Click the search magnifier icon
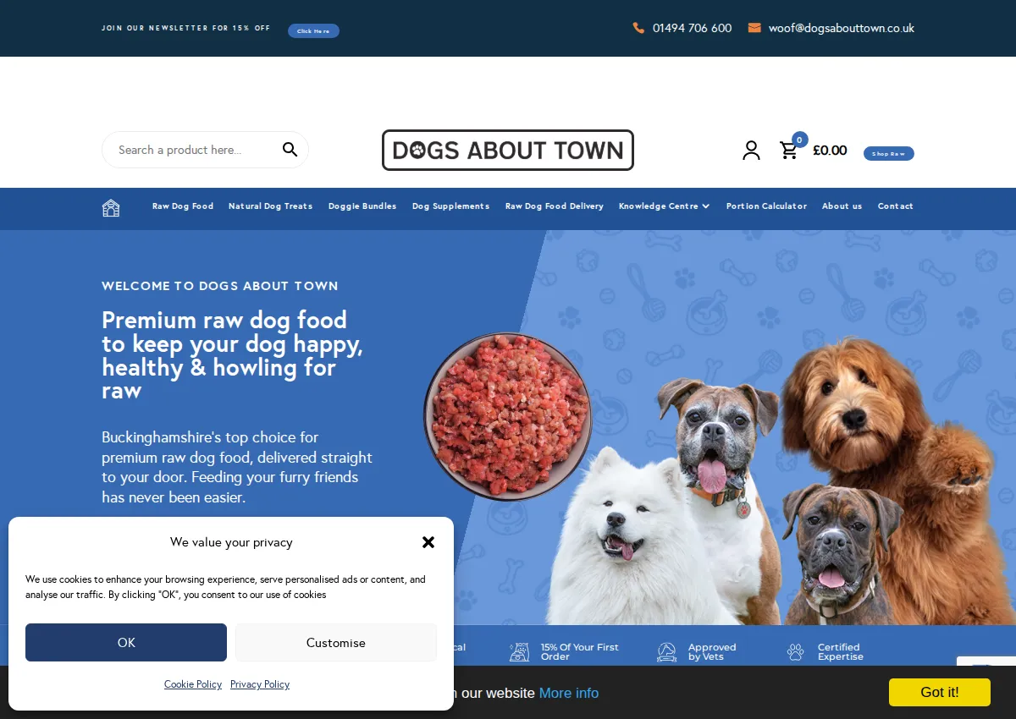This screenshot has width=1016, height=719. tap(290, 150)
